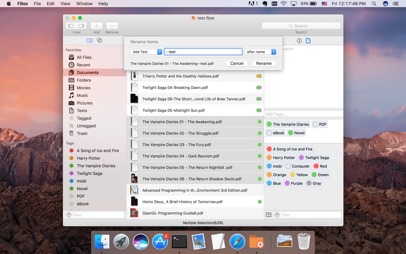The width and height of the screenshot is (406, 254).
Task: Click the tag panel collapse icon
Action: click(x=269, y=215)
